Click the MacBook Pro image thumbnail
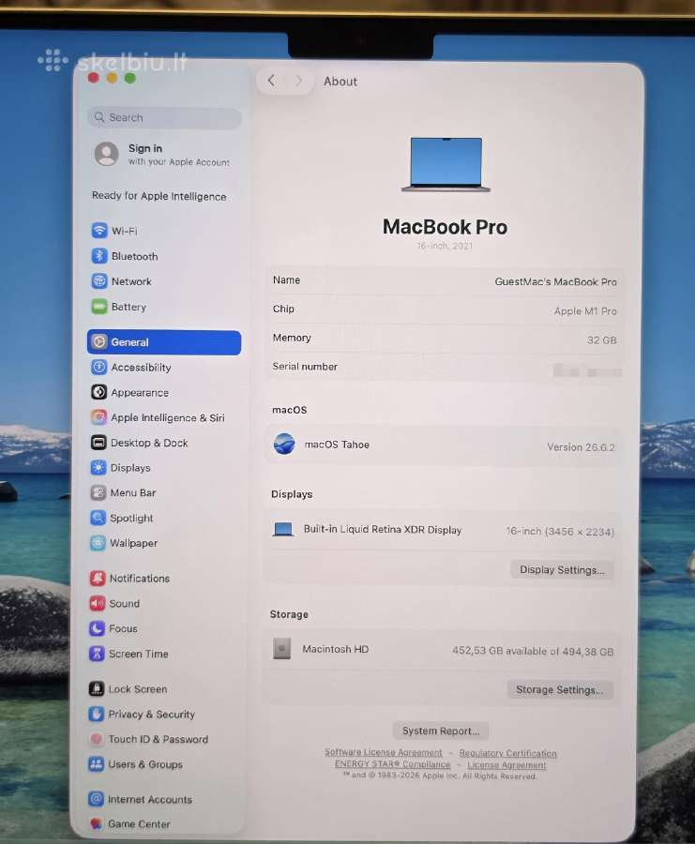The height and width of the screenshot is (844, 695). [x=446, y=164]
